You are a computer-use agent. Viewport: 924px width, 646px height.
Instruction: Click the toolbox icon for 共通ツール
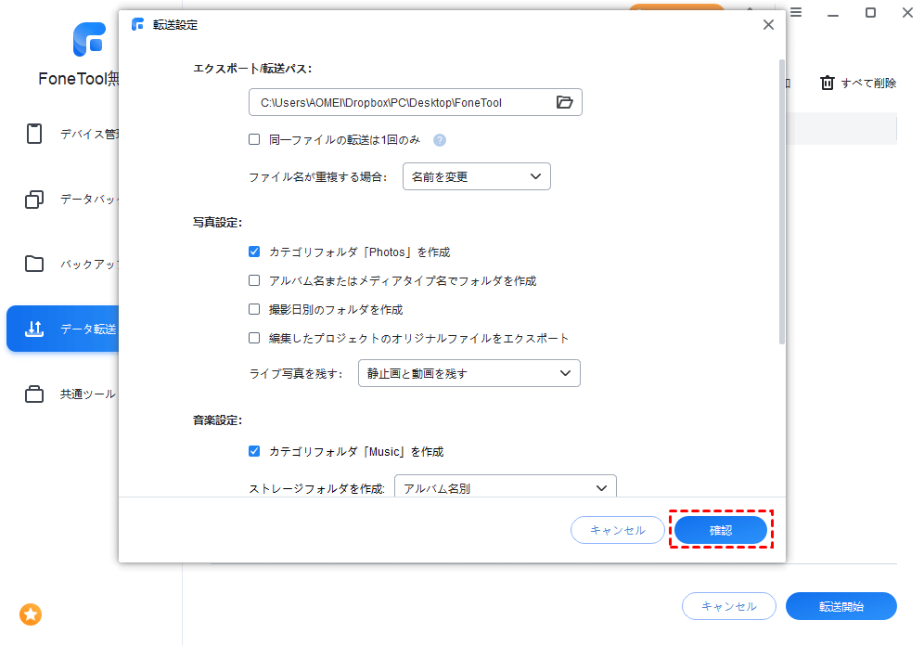pos(34,394)
